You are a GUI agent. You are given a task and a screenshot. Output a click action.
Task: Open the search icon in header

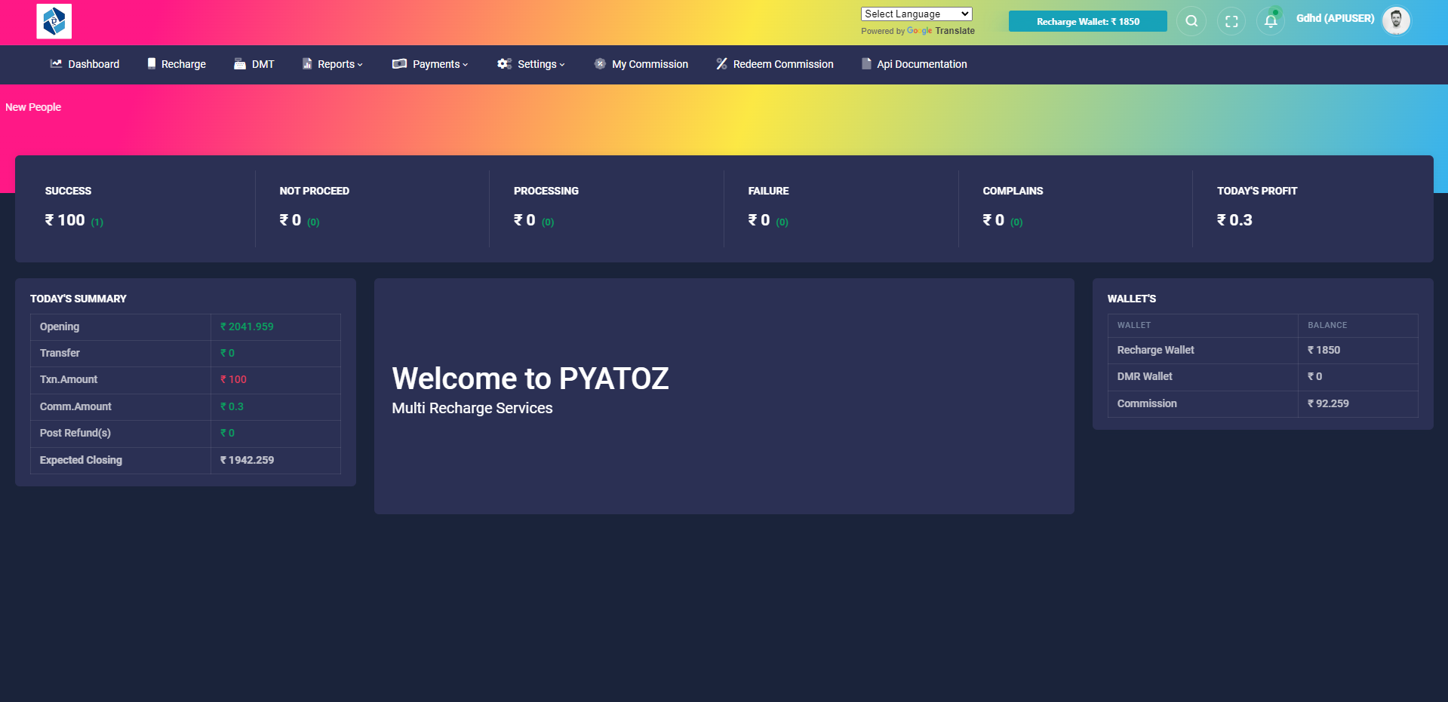(1191, 21)
